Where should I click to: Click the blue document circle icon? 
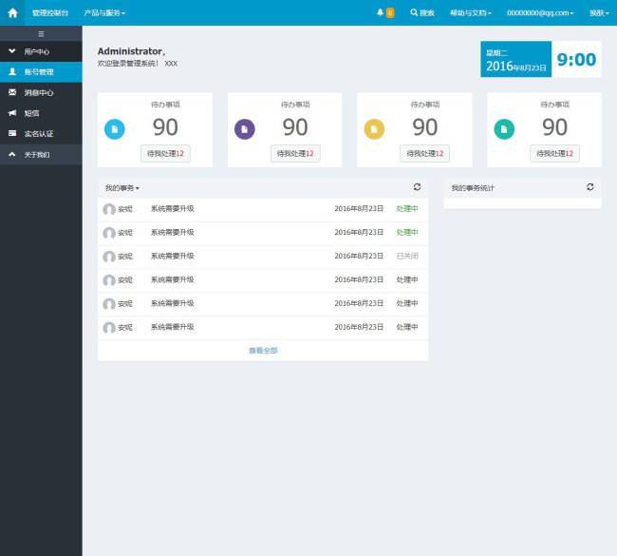click(x=115, y=129)
